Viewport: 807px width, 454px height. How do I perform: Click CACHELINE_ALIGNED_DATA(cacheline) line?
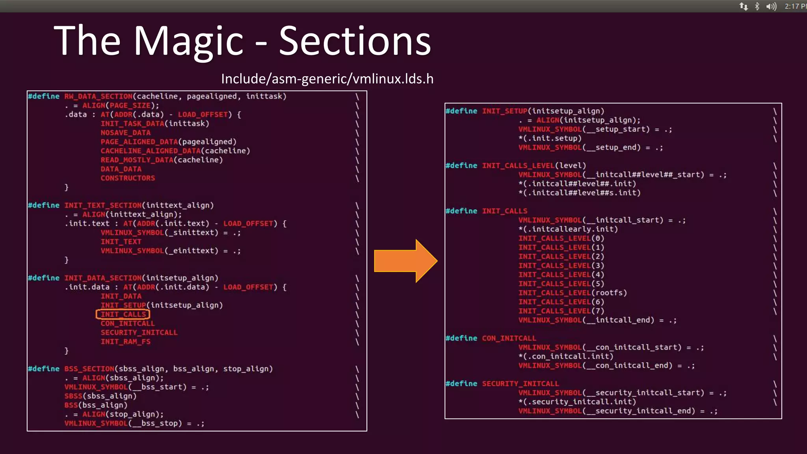click(175, 151)
